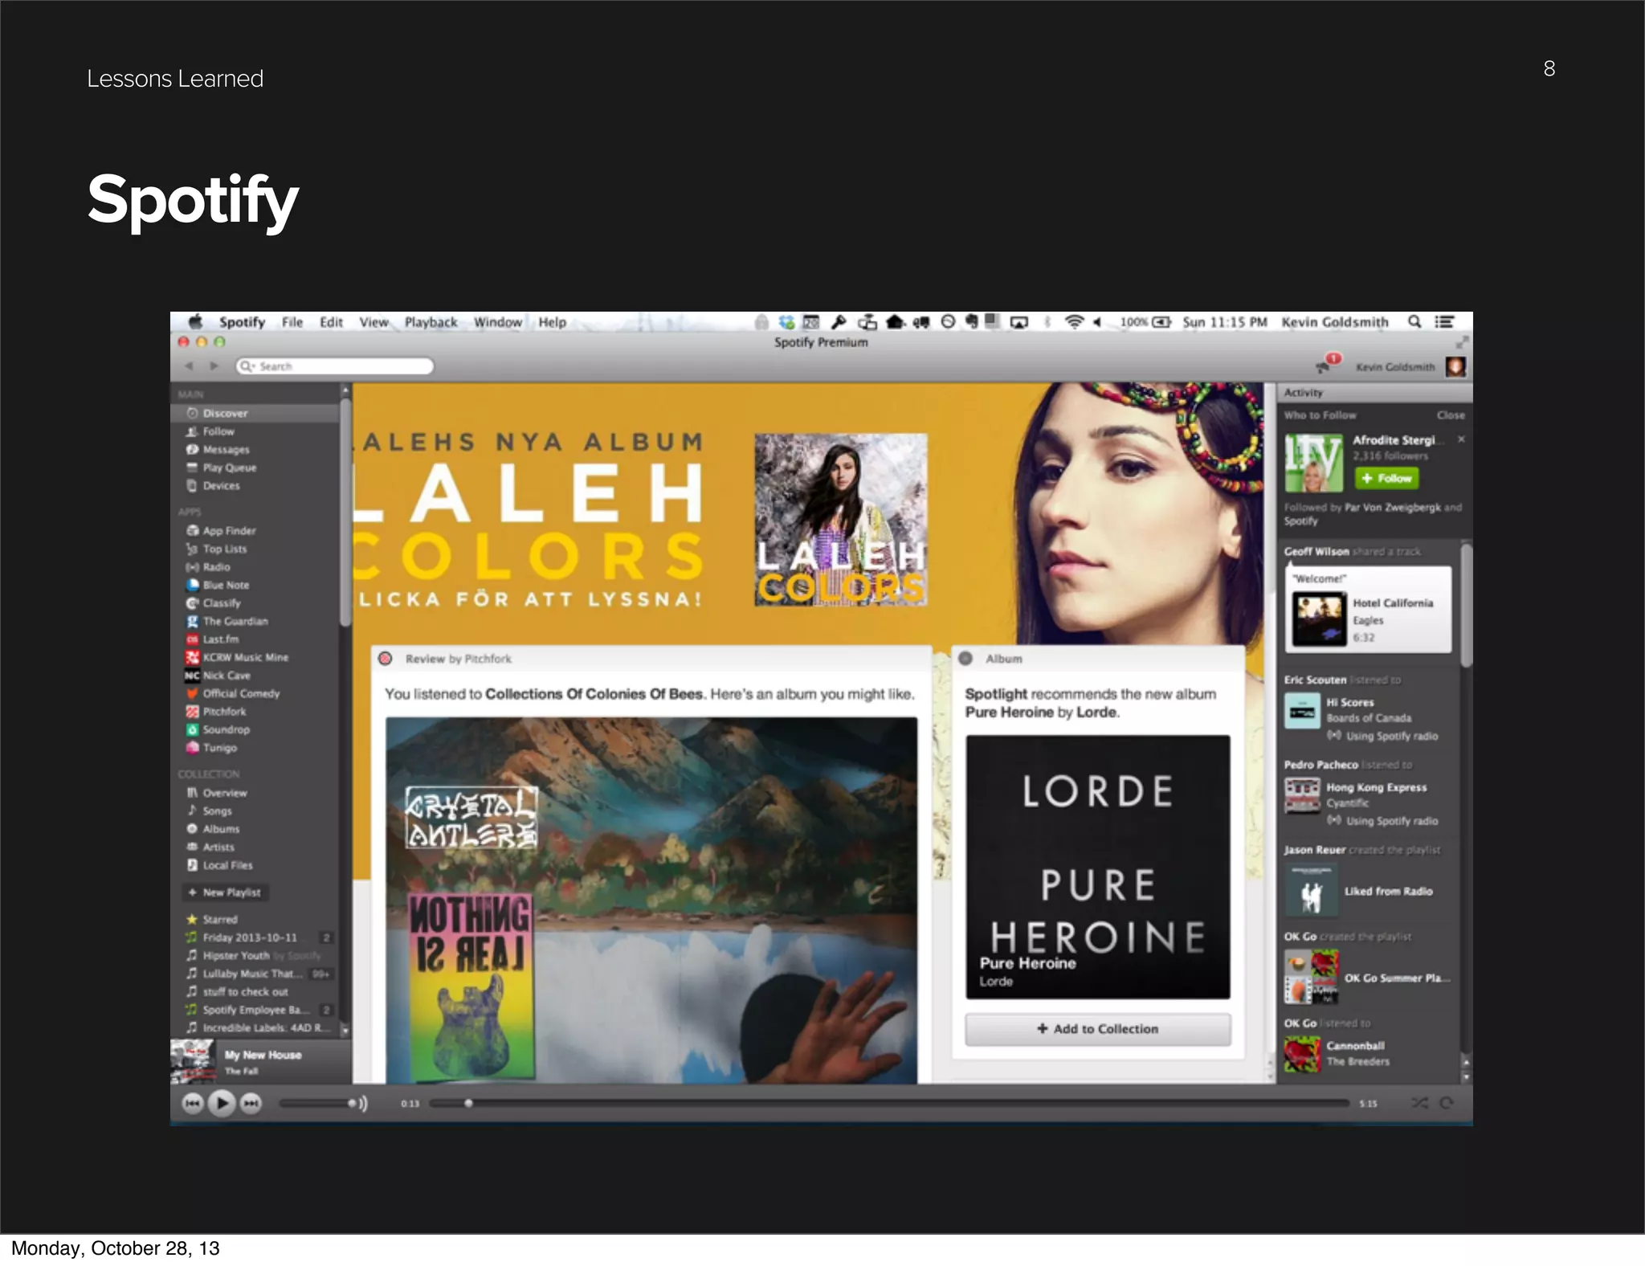Go forward with the forward arrow

pos(214,366)
